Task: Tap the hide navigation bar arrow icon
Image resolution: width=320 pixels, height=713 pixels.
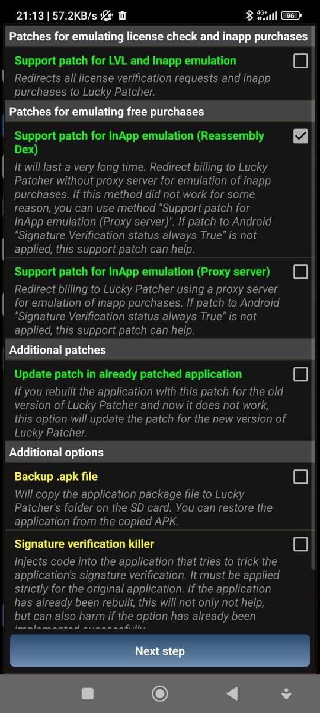Action: [x=286, y=693]
